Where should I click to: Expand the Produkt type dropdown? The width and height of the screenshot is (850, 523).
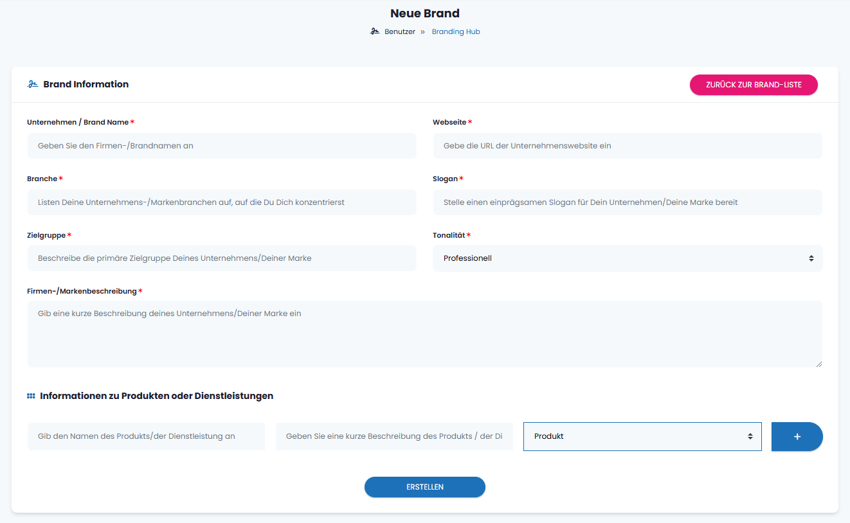pyautogui.click(x=642, y=436)
